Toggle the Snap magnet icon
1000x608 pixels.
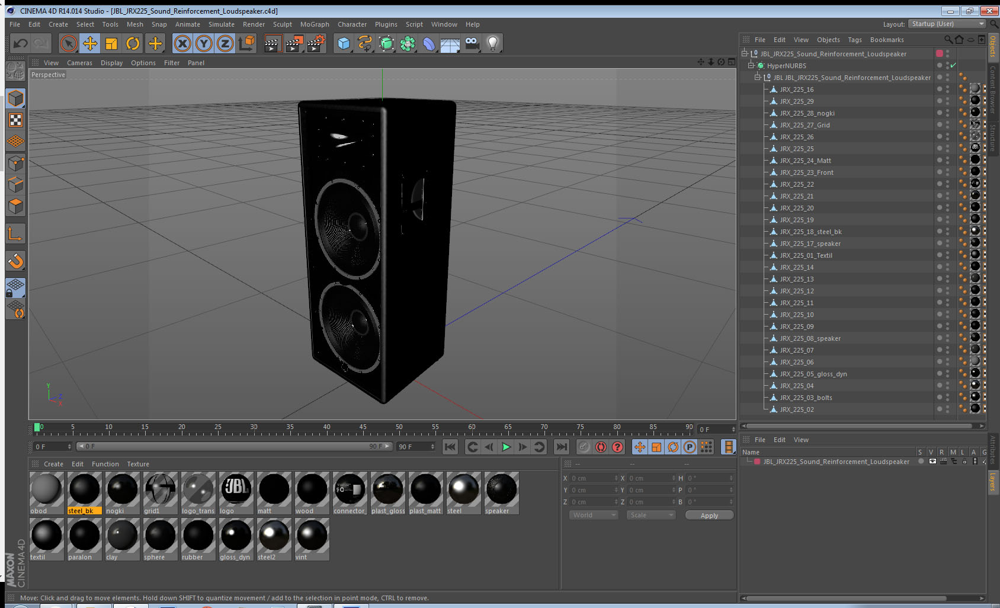(x=15, y=261)
